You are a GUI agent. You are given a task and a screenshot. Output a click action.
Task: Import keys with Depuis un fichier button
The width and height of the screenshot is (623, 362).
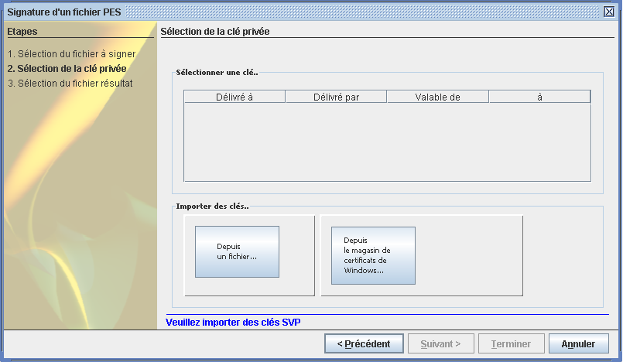click(237, 251)
